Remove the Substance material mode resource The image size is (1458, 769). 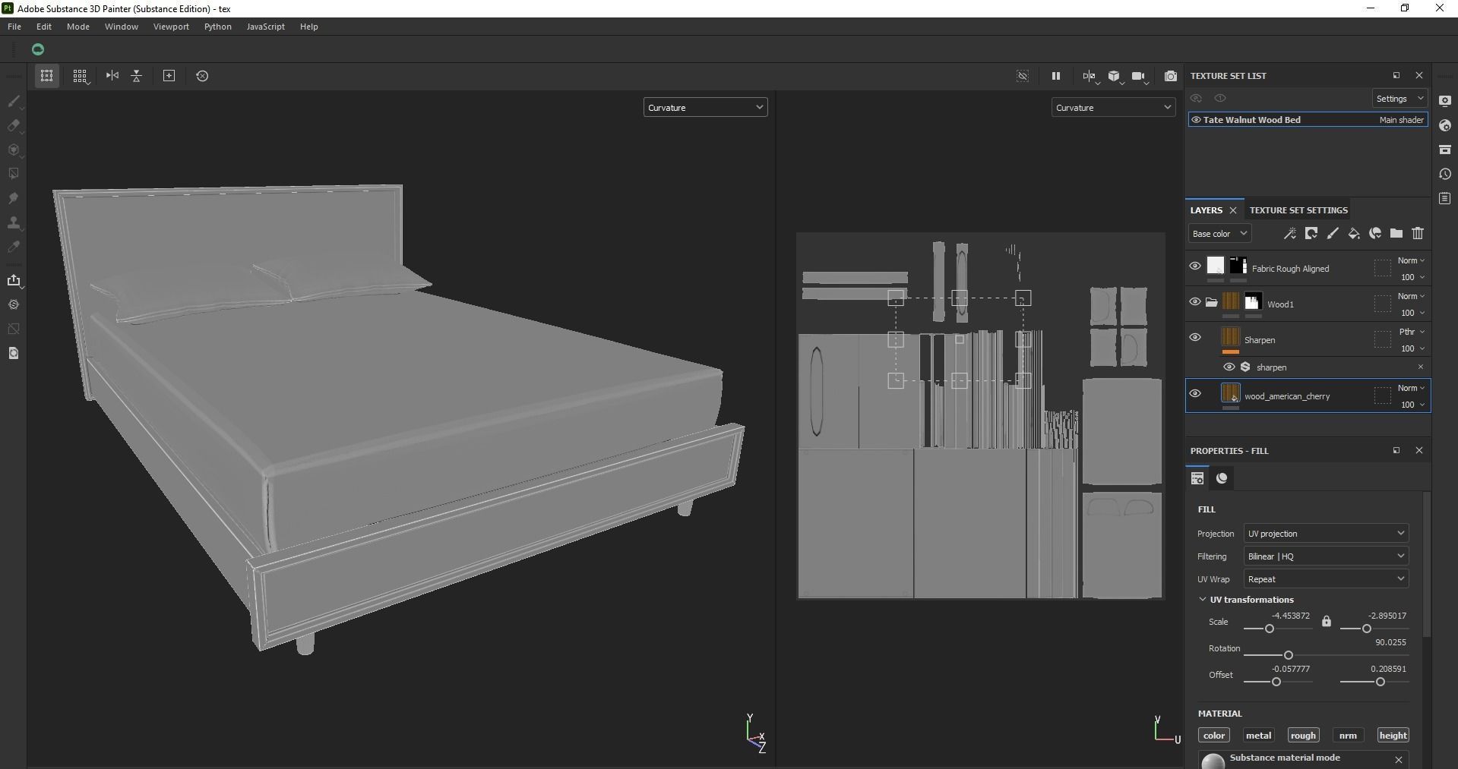(1399, 759)
